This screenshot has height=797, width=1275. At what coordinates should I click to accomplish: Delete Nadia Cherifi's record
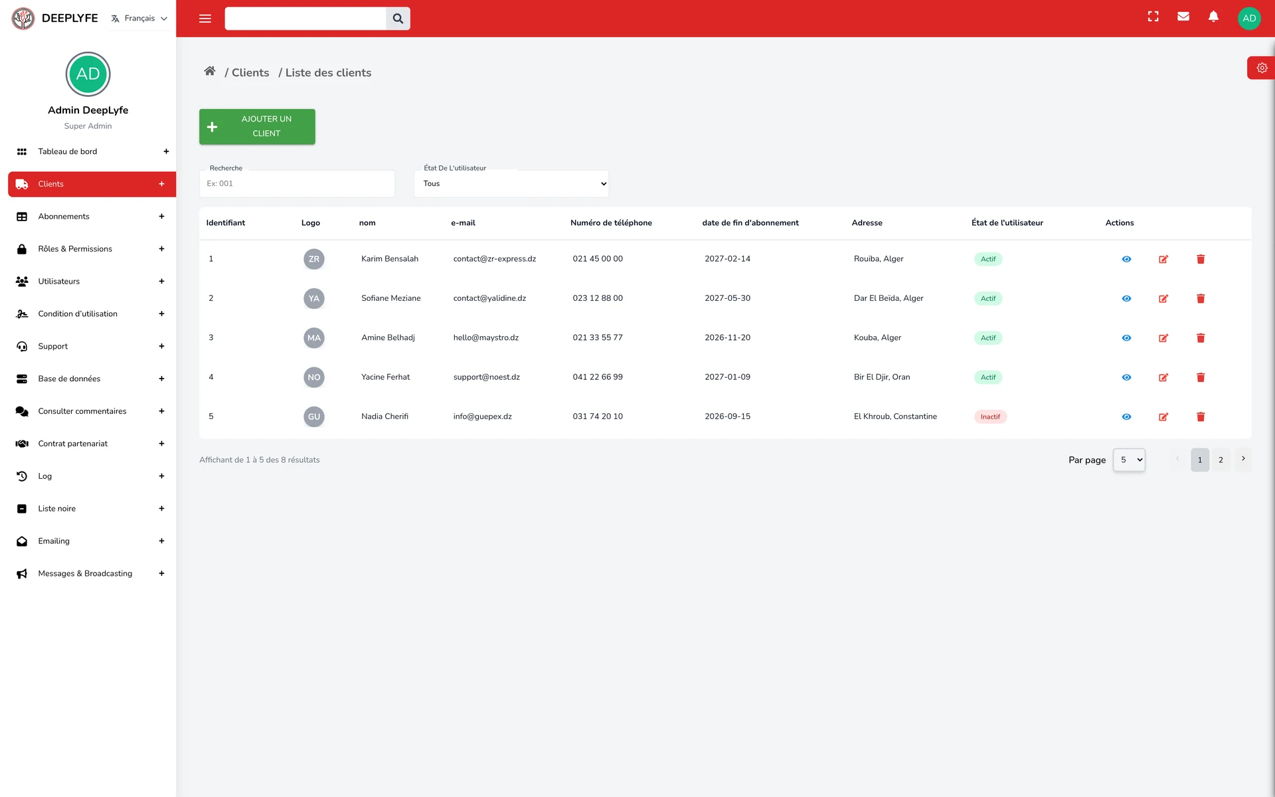pyautogui.click(x=1201, y=417)
